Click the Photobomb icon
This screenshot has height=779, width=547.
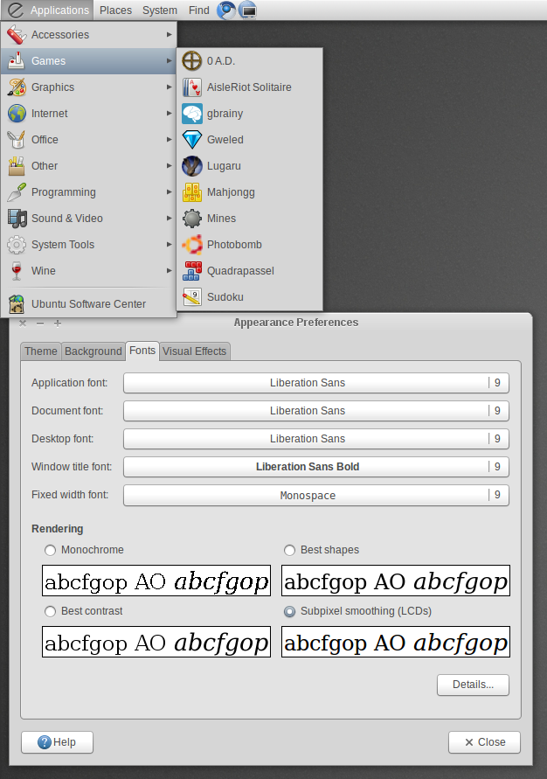pyautogui.click(x=191, y=245)
